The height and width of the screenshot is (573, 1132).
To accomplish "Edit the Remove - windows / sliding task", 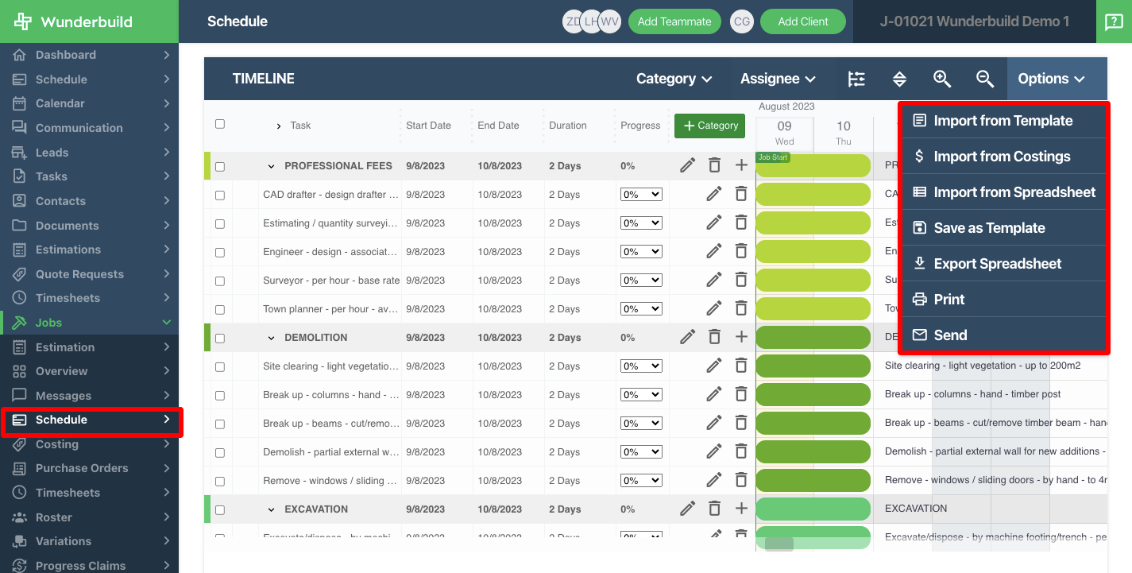I will pos(714,480).
